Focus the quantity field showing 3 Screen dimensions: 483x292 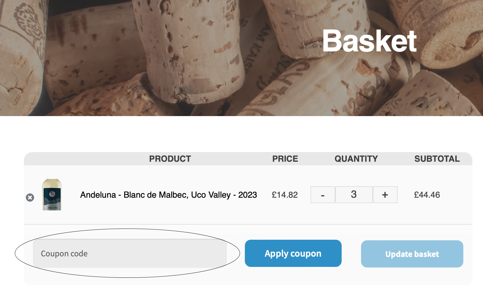(x=354, y=195)
